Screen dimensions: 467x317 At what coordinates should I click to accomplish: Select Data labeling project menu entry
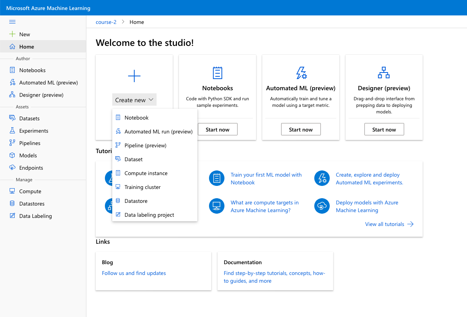(149, 215)
